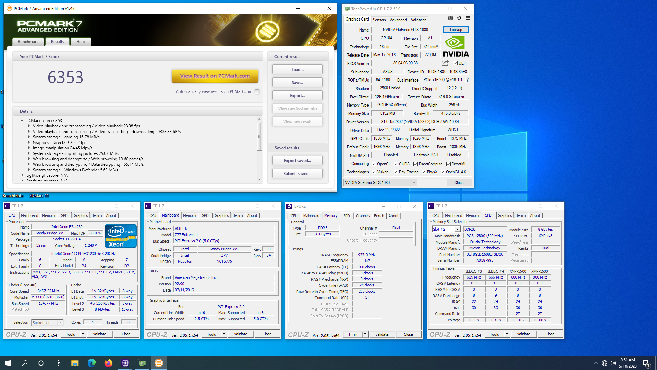Screen dimensions: 657x370
Task: Launch Firefox from the taskbar
Action: pos(108,363)
